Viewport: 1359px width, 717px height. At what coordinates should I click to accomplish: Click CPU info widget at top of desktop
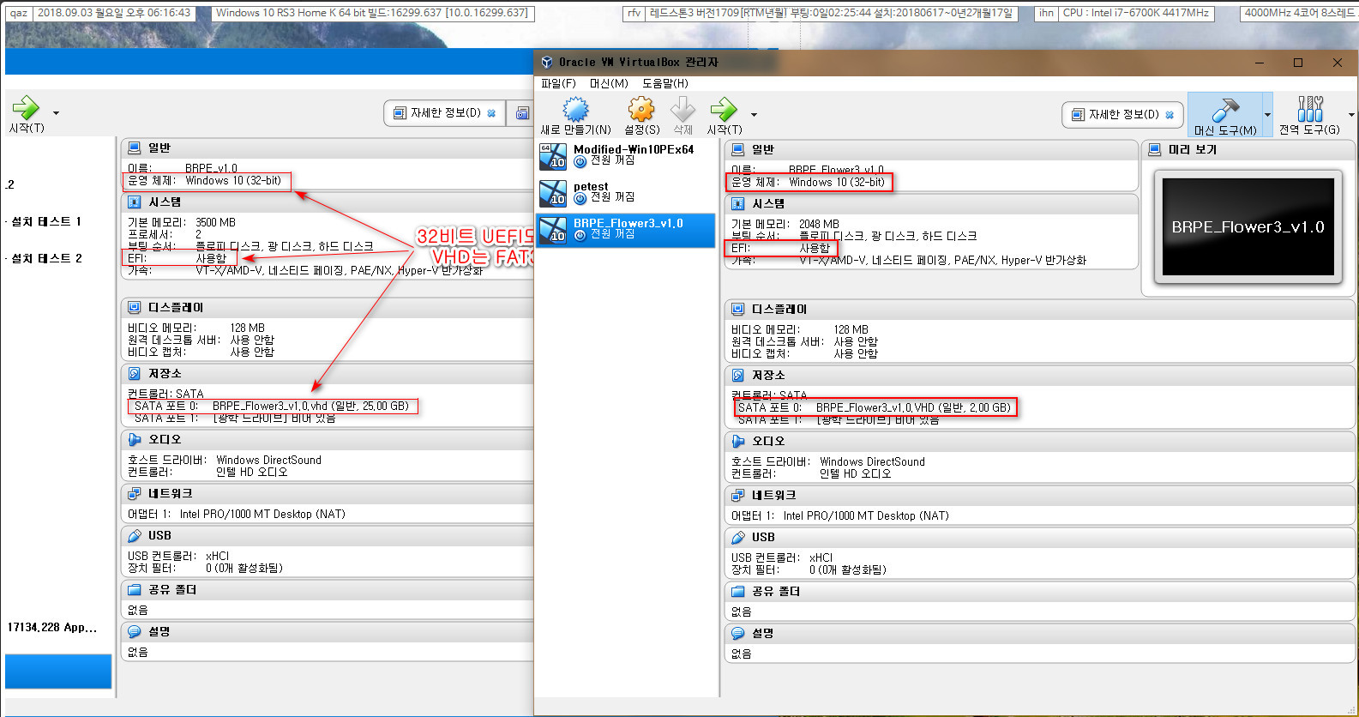pos(1136,13)
